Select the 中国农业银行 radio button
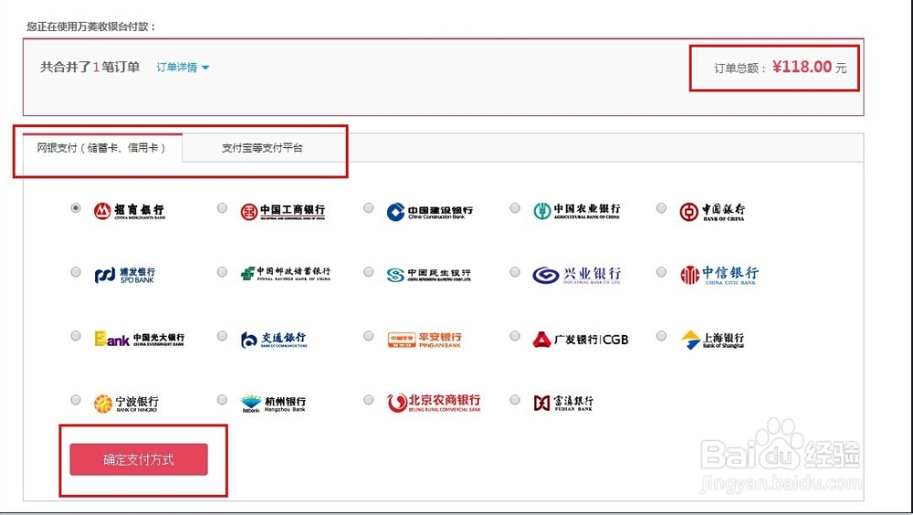The width and height of the screenshot is (913, 515). 515,208
